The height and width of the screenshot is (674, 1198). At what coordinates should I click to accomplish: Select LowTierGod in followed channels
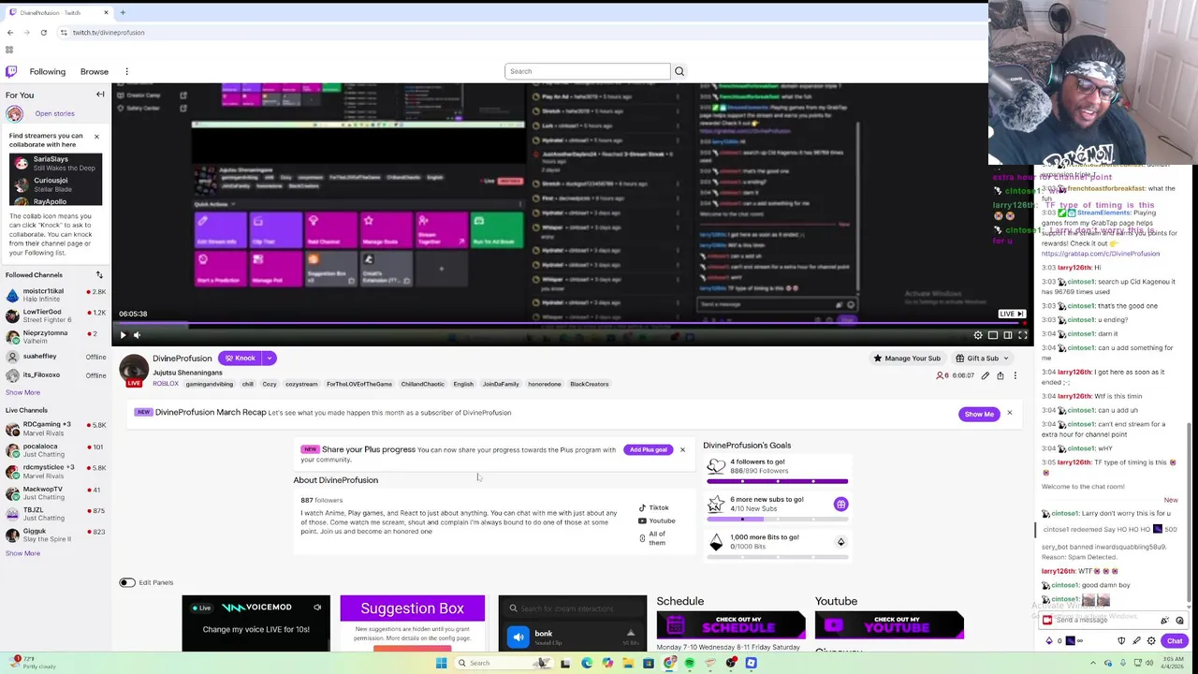click(53, 315)
